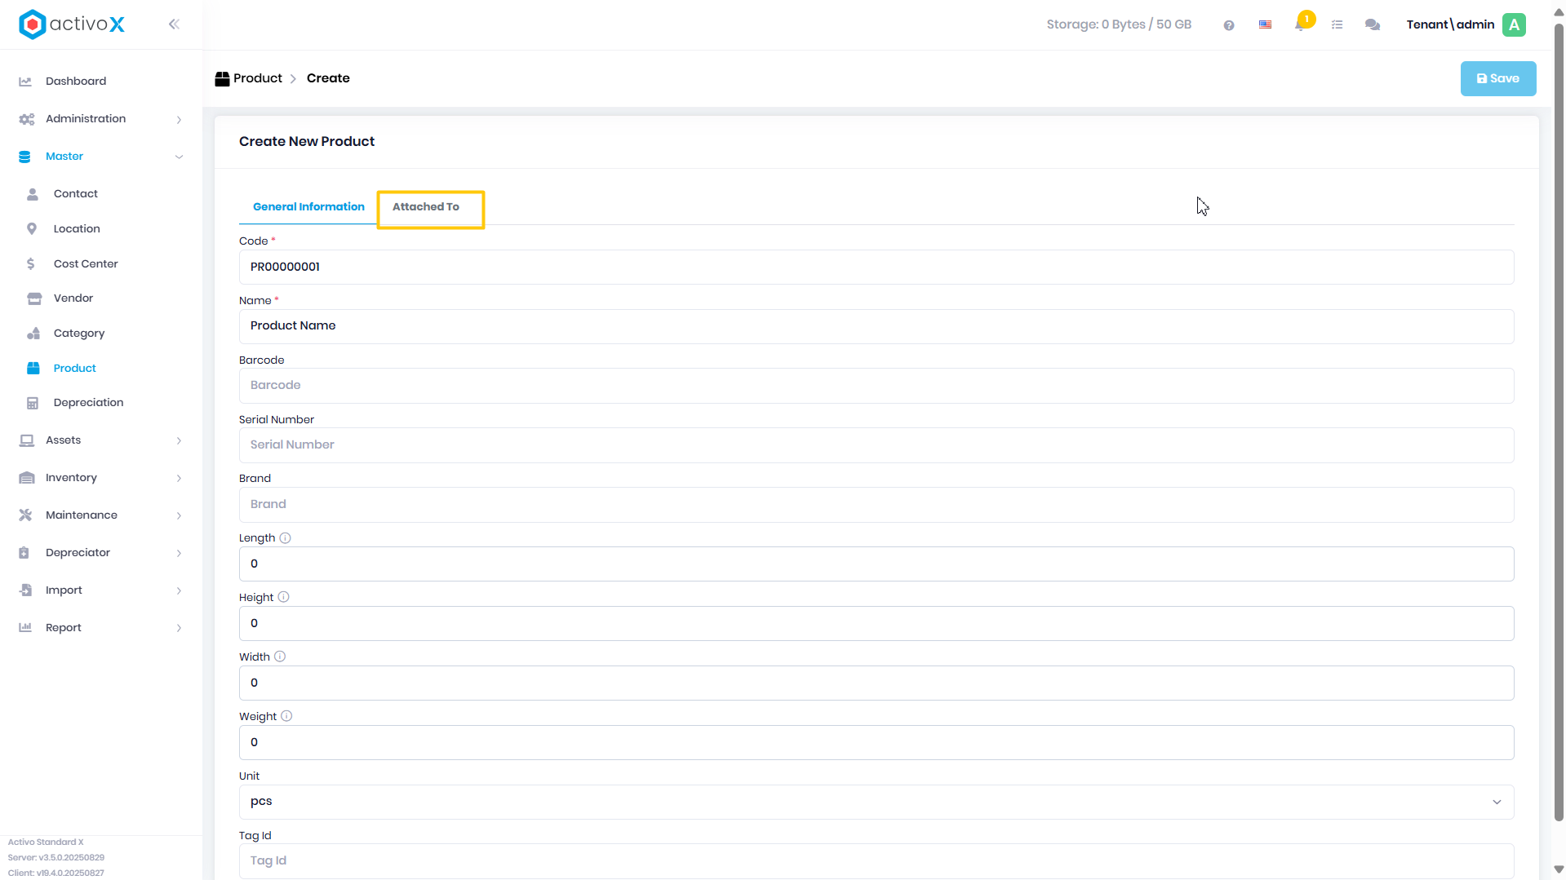Expand the Assets menu
Screen dimensions: 1566x880
pyautogui.click(x=179, y=441)
